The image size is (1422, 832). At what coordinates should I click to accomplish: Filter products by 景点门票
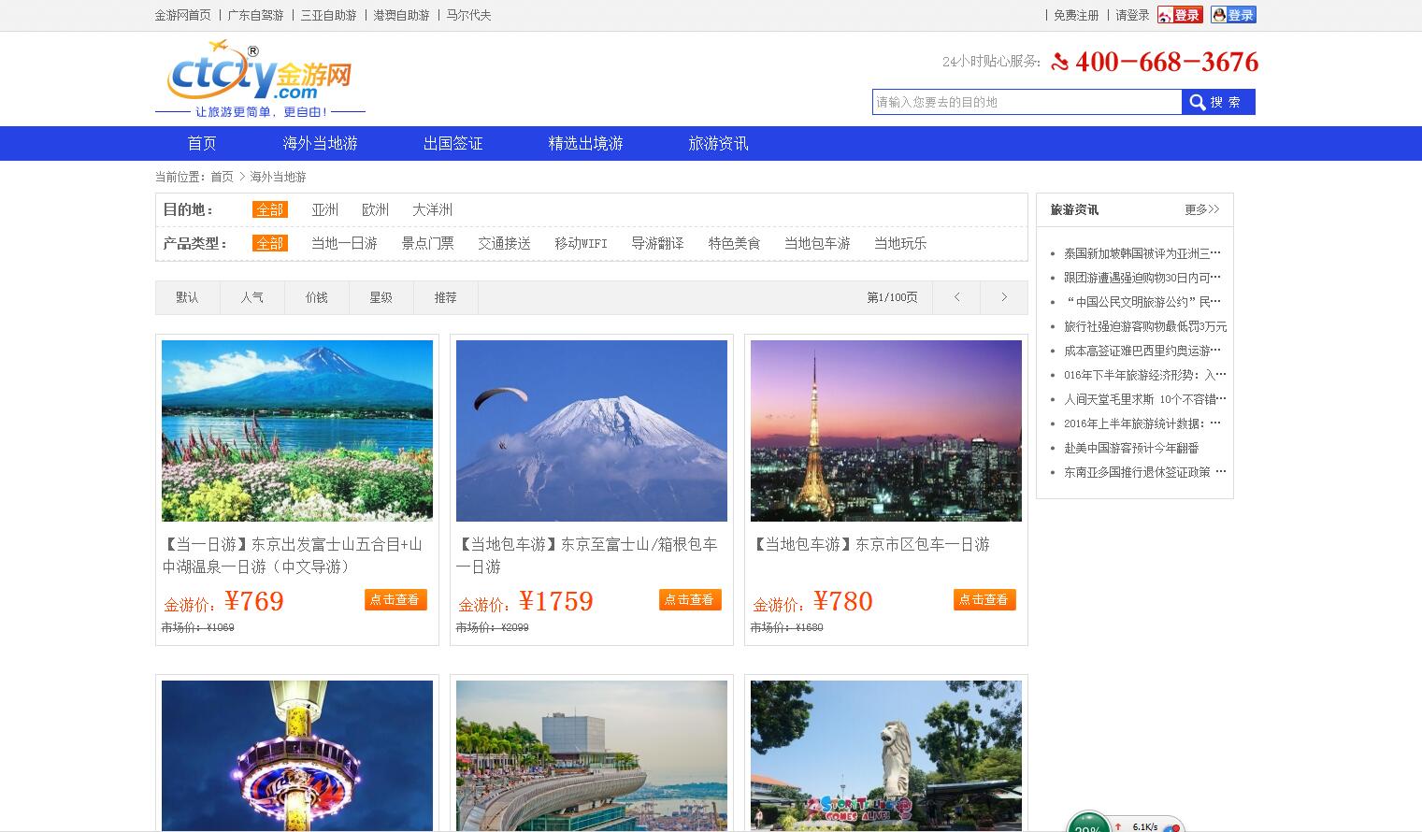point(427,243)
